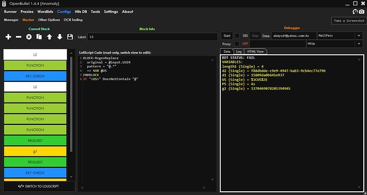Select the Data tab in the Debugger

click(227, 52)
